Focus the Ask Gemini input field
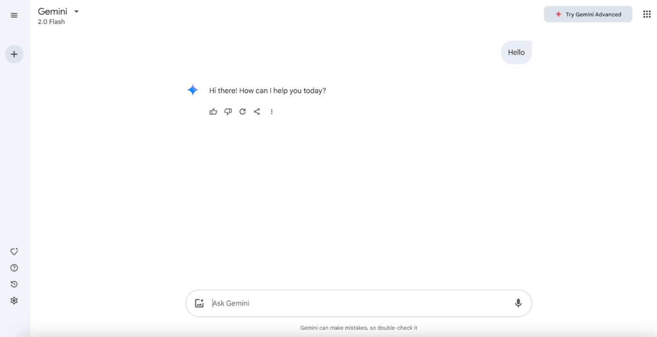Screen dimensions: 657x337 (359, 303)
